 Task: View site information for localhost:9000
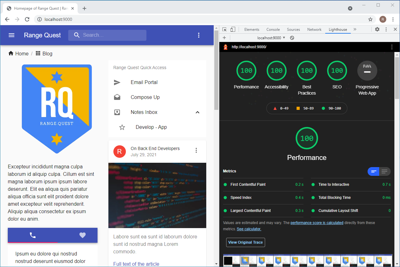click(x=40, y=19)
